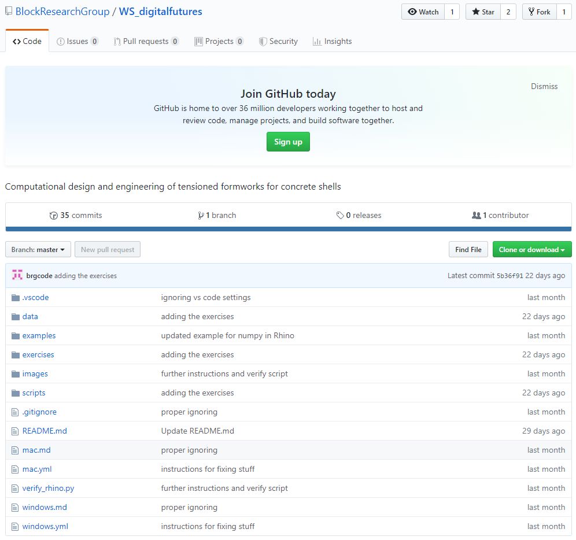Viewport: 576px width, 540px height.
Task: Open commit 'instructions for fixing stuff' for mac.yml
Action: 208,469
